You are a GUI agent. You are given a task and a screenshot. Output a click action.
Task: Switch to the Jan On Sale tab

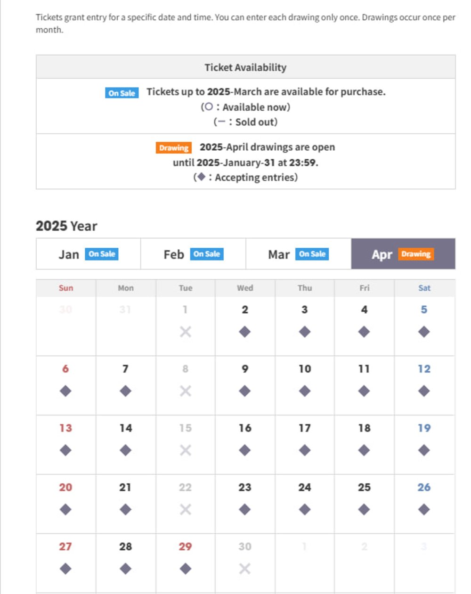[88, 254]
